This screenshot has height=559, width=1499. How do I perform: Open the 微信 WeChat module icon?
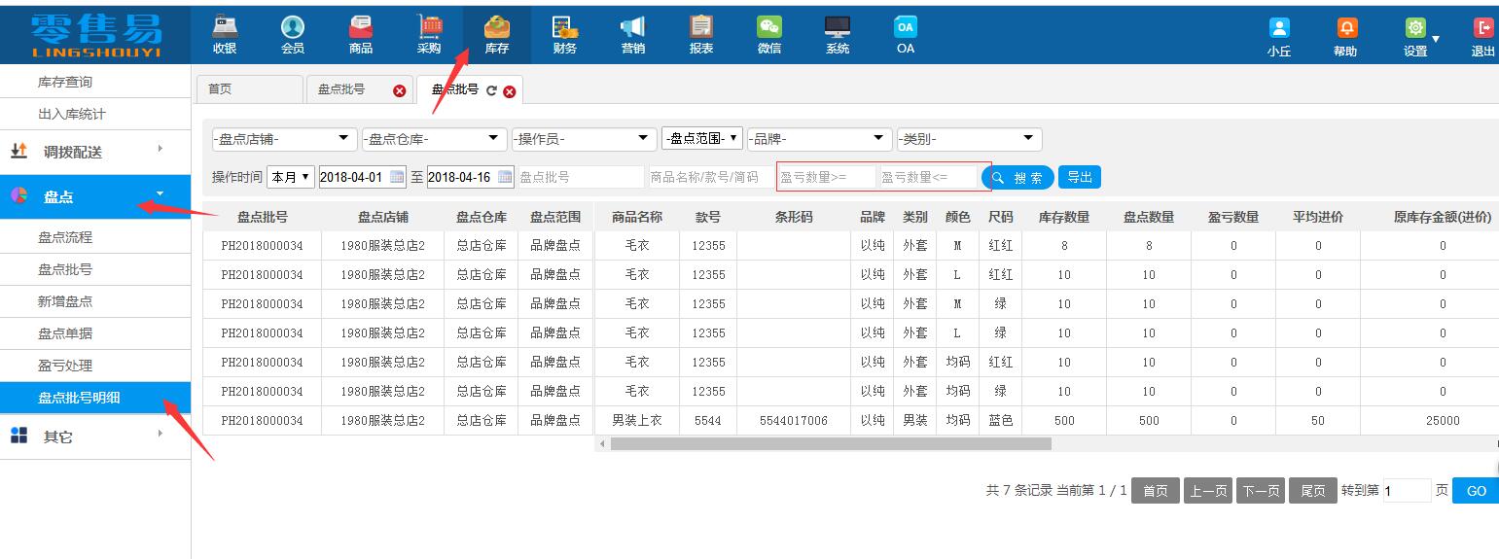[769, 28]
